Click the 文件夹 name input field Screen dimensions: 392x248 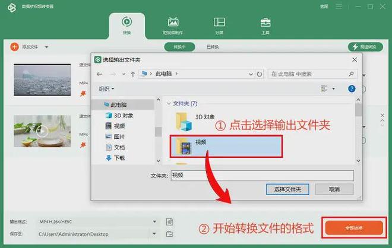263,176
